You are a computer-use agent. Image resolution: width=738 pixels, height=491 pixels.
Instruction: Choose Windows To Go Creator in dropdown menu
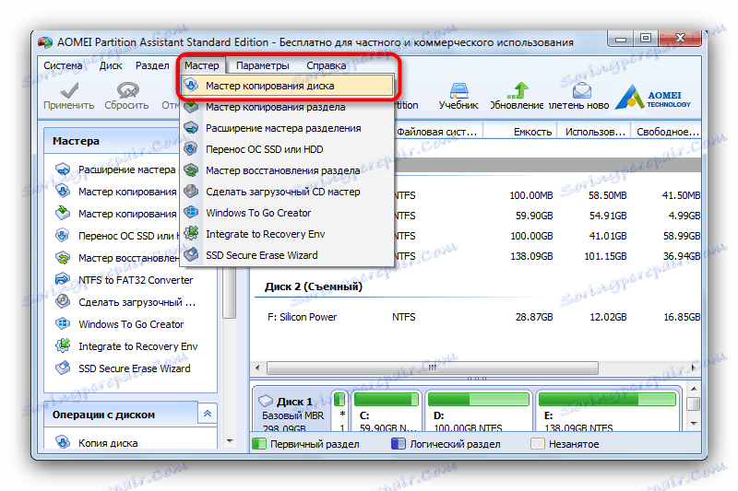pos(287,213)
